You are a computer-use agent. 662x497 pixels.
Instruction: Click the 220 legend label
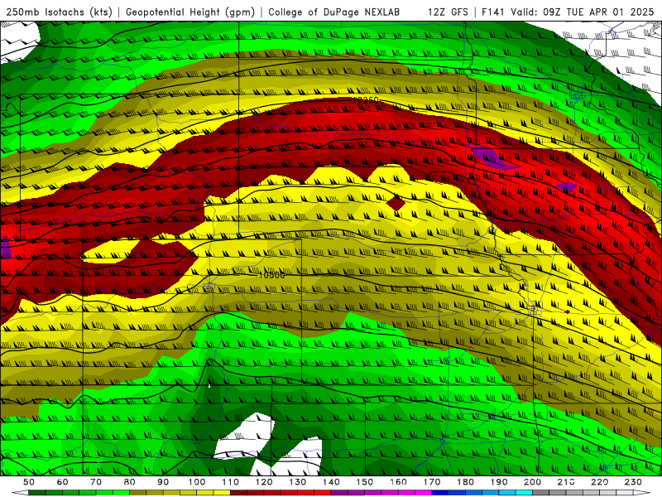pyautogui.click(x=599, y=482)
